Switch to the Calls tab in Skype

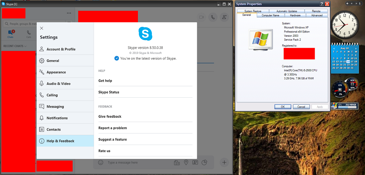[29, 34]
